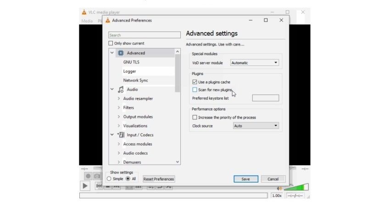This screenshot has height=206, width=367.
Task: Collapse the Input / Codecs node
Action: pyautogui.click(x=112, y=135)
